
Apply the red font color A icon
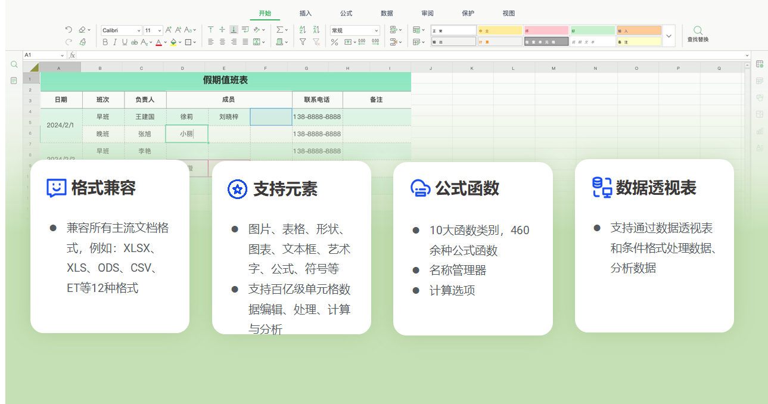pos(158,42)
